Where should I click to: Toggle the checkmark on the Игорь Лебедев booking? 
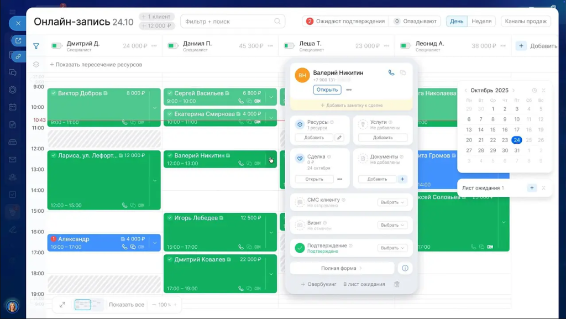click(170, 218)
